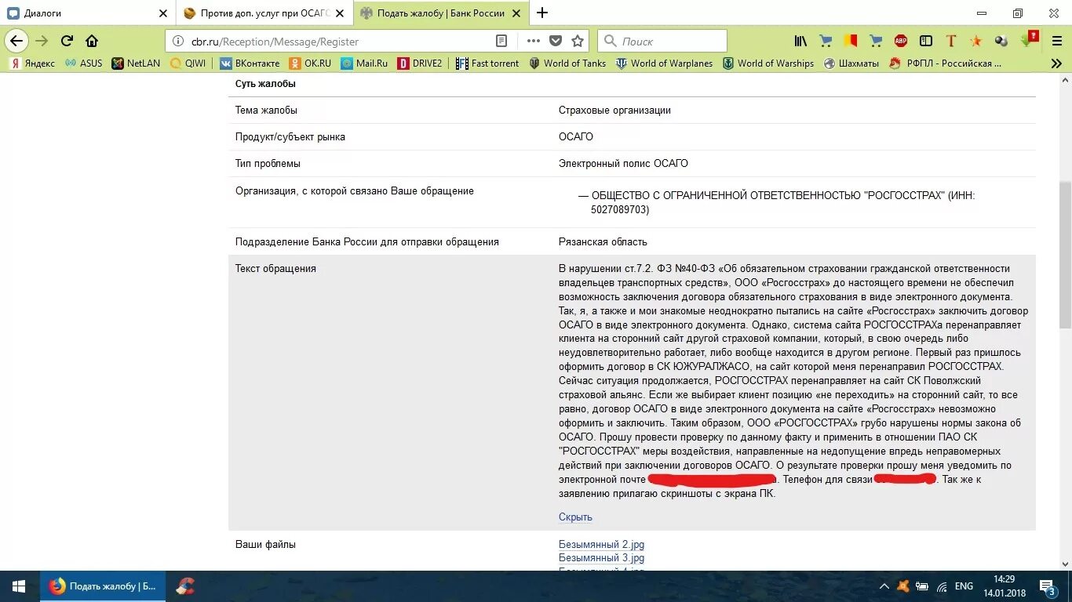Screen dimensions: 1072x602
Task: Close the Диалоги tab
Action: [163, 13]
